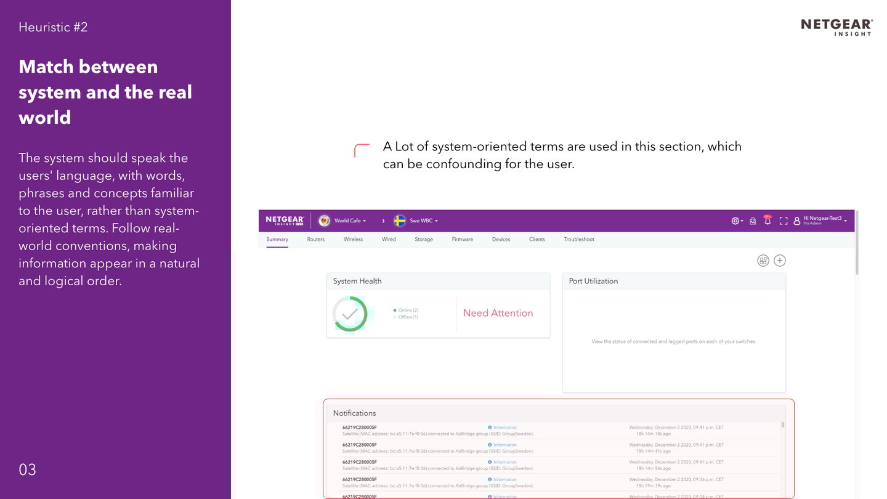Click the user profile silhouette icon
The width and height of the screenshot is (887, 499).
click(x=797, y=221)
